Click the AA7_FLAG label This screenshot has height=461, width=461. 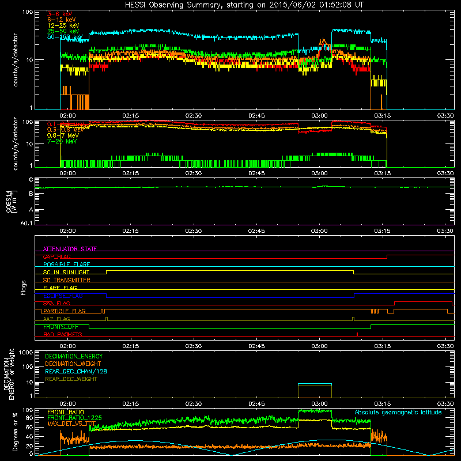click(56, 319)
